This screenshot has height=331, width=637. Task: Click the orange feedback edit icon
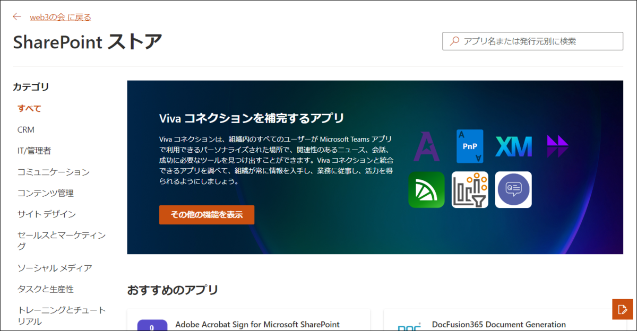622,309
